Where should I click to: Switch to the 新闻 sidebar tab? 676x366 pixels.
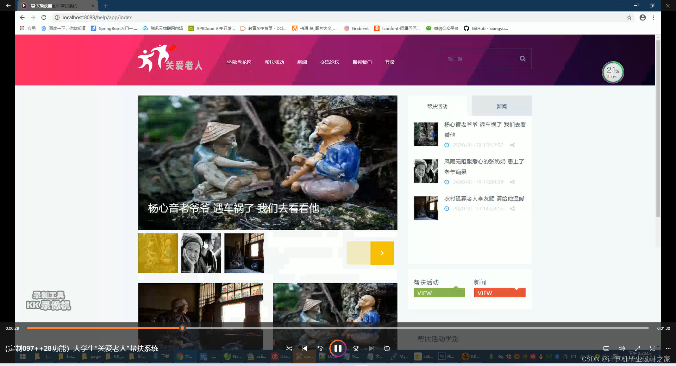point(501,106)
